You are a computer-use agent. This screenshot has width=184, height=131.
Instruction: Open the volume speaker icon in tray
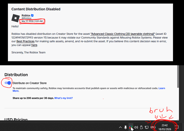click(136, 127)
